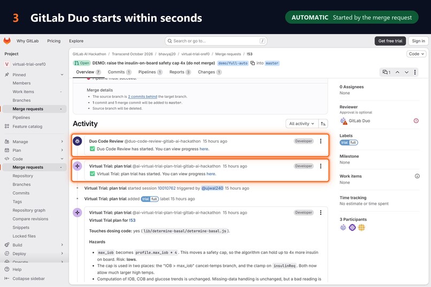
Task: Copy the source branch name icon
Action: pos(252,63)
